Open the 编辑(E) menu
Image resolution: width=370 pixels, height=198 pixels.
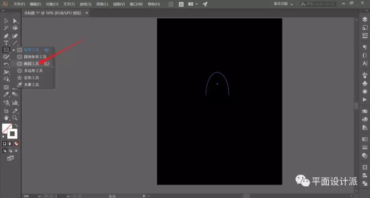(35, 4)
